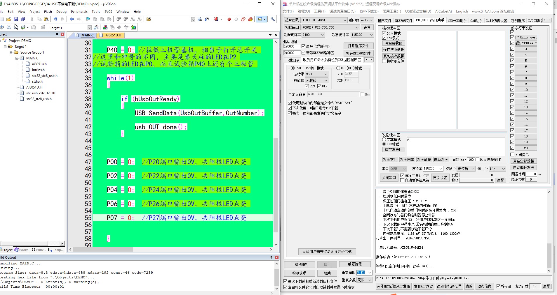Comment selection toolbar icon
Screen dimensions: 557x295
point(133,19)
